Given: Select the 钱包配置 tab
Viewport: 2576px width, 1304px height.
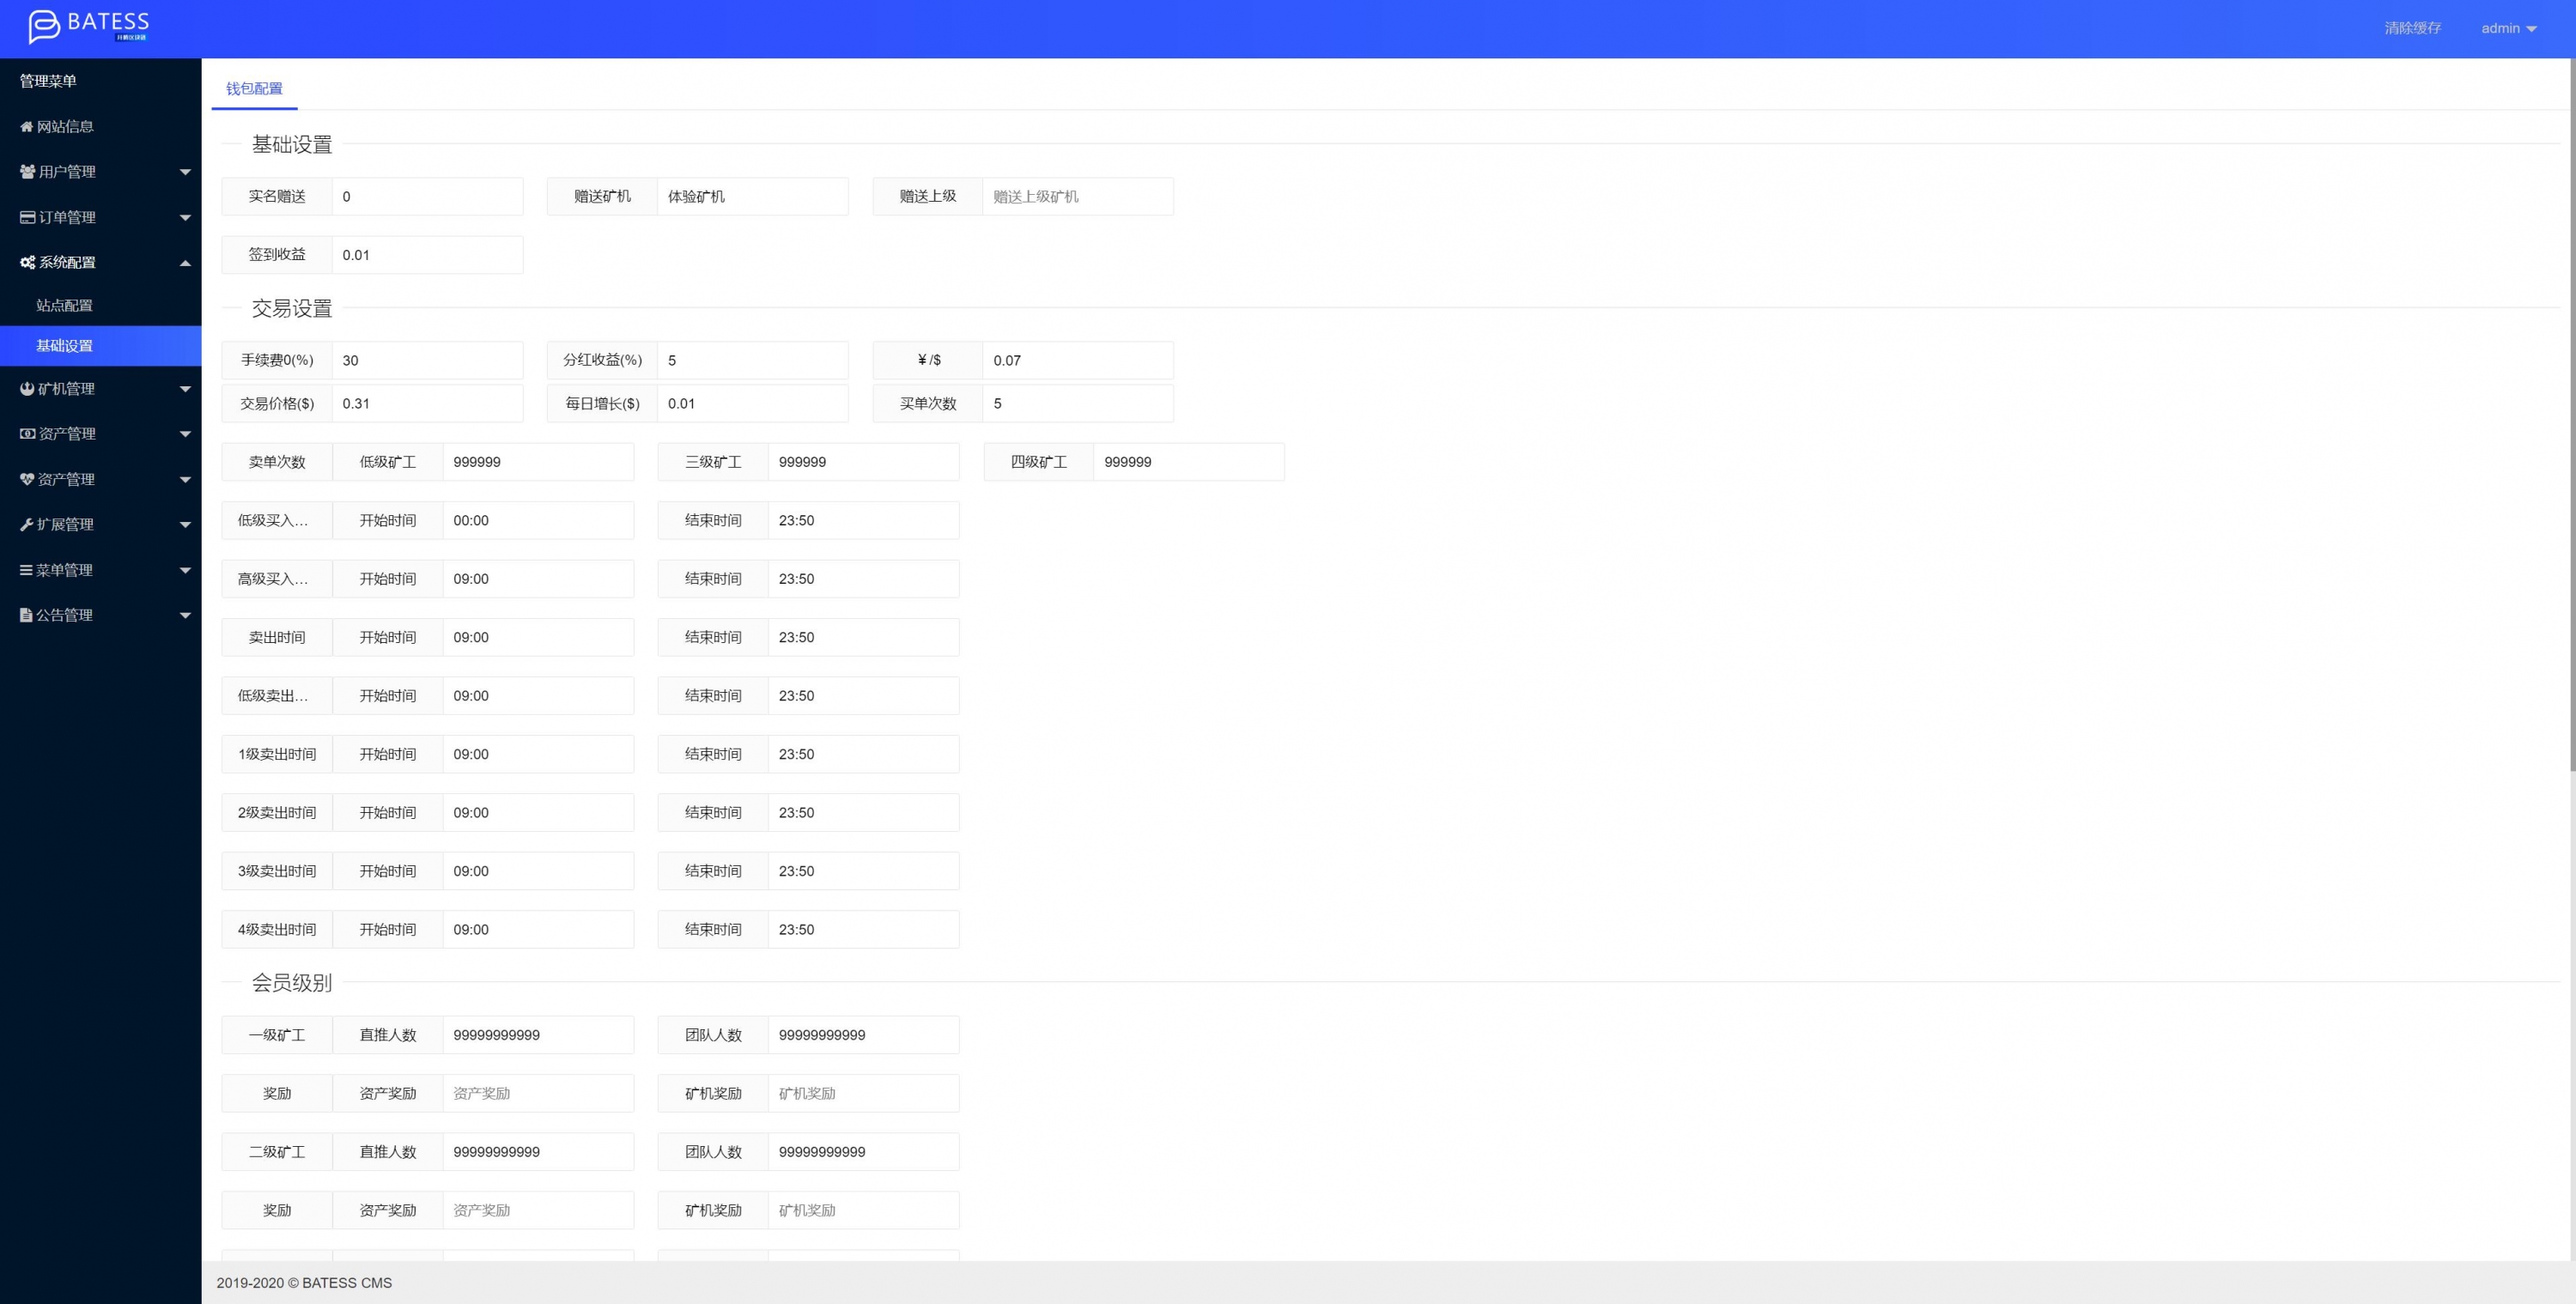Looking at the screenshot, I should click(x=254, y=89).
